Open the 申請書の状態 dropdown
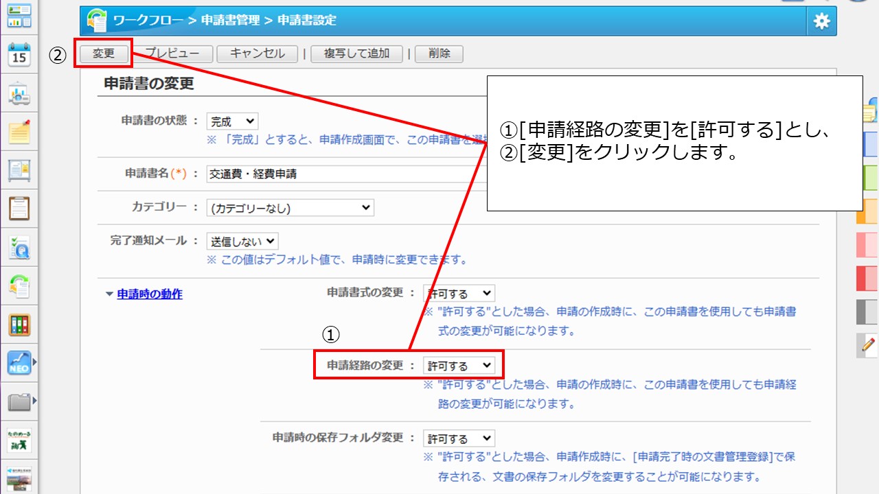The height and width of the screenshot is (494, 879). pyautogui.click(x=232, y=122)
